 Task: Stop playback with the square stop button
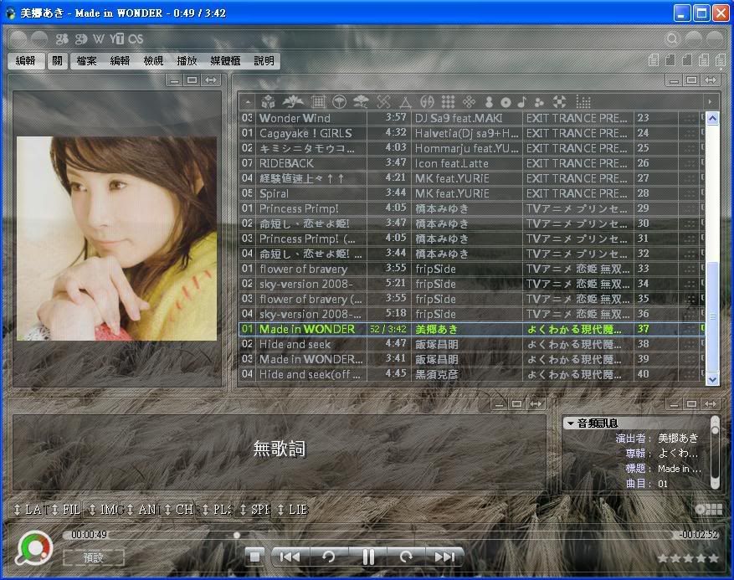[x=256, y=557]
